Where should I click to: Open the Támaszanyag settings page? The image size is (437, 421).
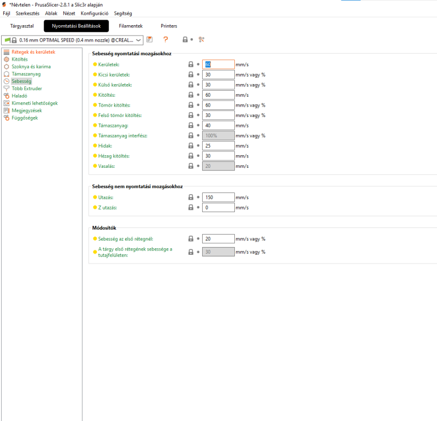tap(26, 74)
